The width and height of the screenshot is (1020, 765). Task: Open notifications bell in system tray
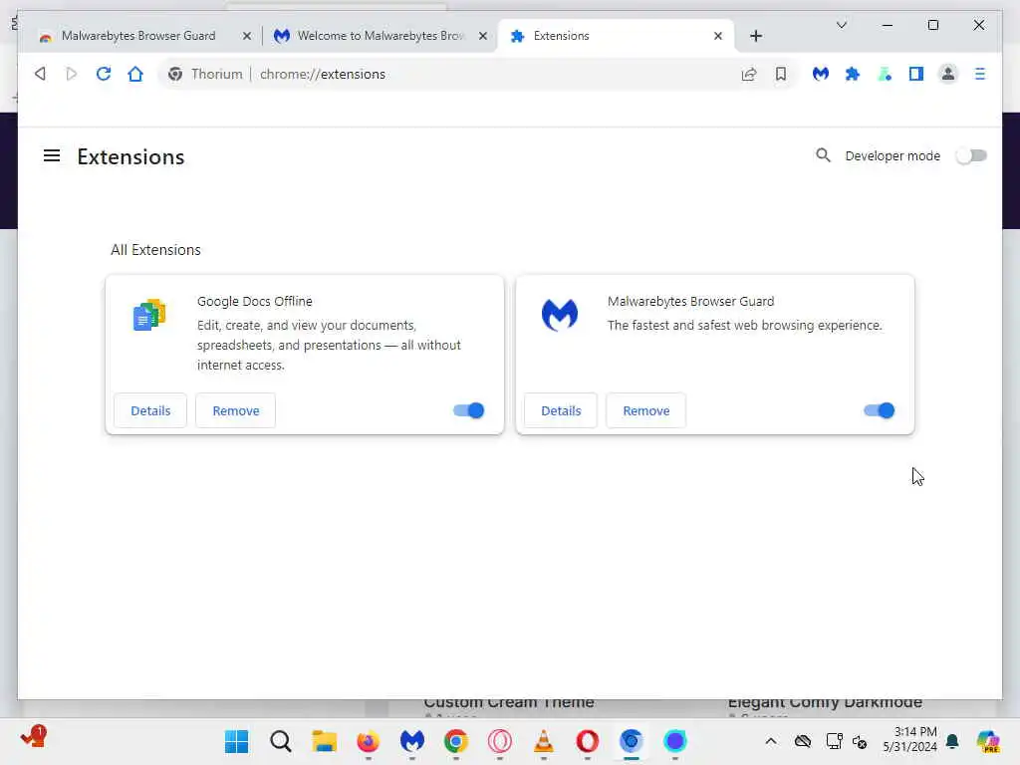pos(952,741)
